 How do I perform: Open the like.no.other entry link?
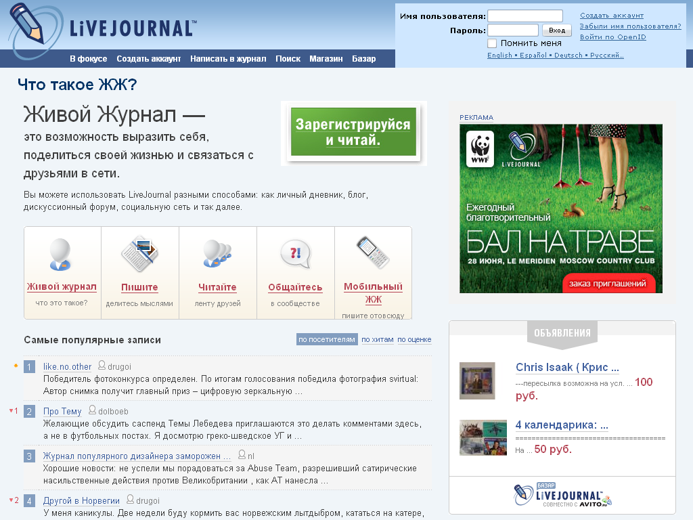pos(67,366)
